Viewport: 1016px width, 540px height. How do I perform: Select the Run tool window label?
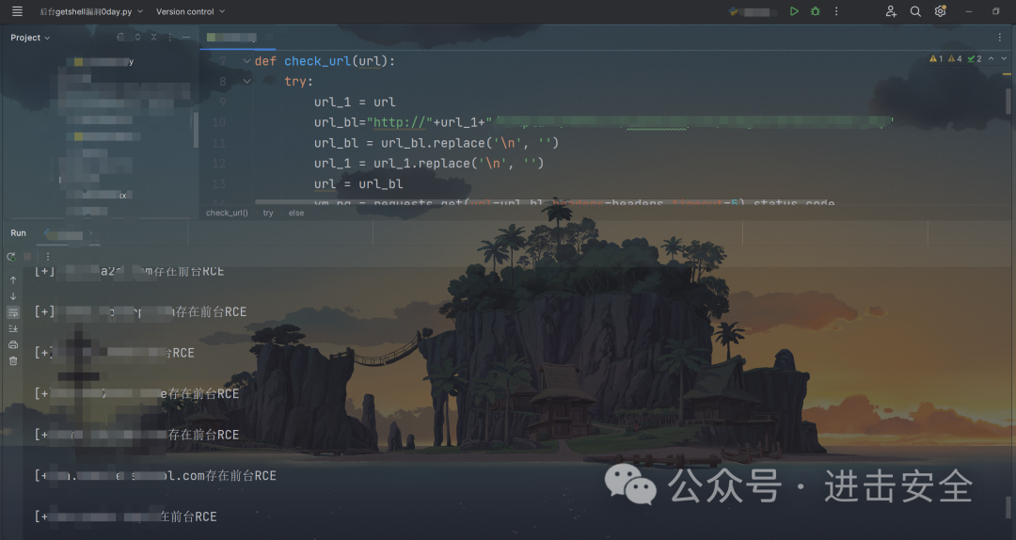[18, 232]
